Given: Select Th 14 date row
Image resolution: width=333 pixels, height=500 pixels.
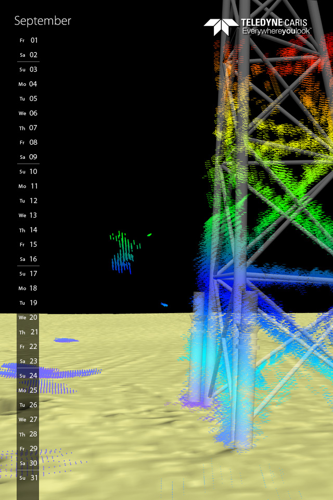Looking at the screenshot, I should pos(28,230).
